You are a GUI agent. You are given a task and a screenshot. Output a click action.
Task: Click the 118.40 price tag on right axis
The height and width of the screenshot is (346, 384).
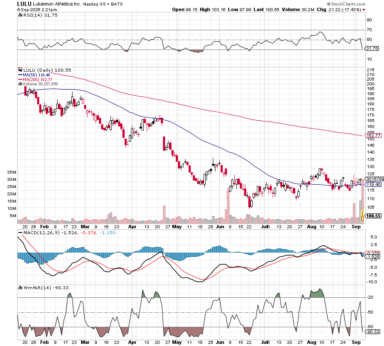coord(373,184)
